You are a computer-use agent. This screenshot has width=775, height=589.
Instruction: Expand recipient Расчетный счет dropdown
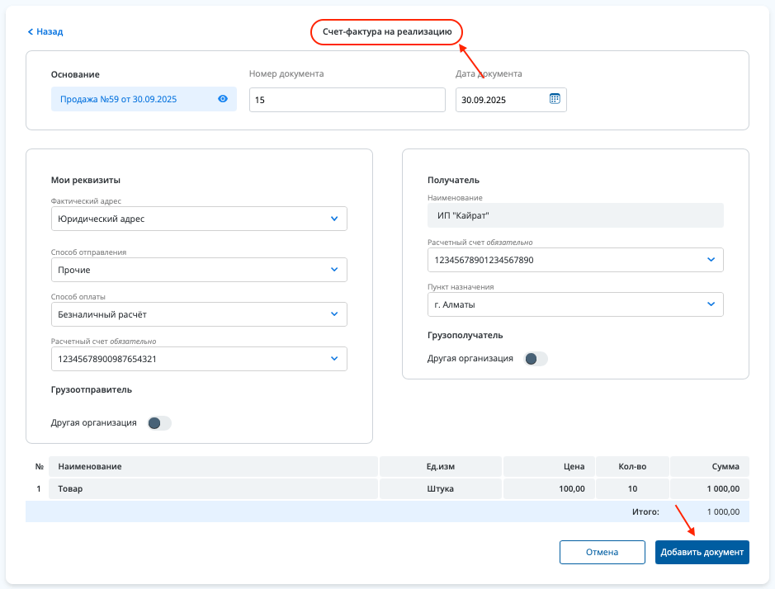711,260
